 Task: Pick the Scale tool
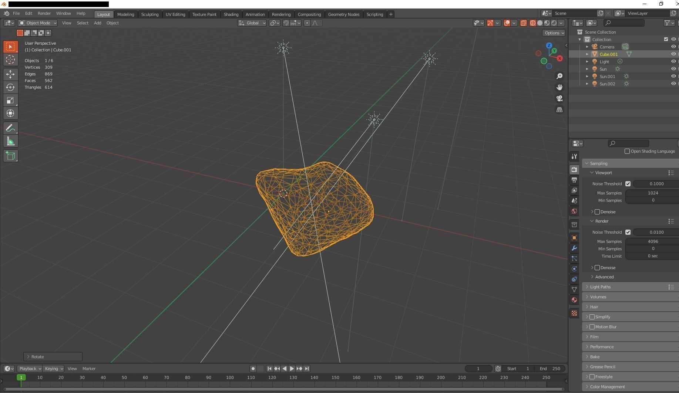[10, 100]
